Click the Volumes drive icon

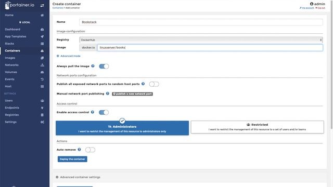tap(42, 72)
